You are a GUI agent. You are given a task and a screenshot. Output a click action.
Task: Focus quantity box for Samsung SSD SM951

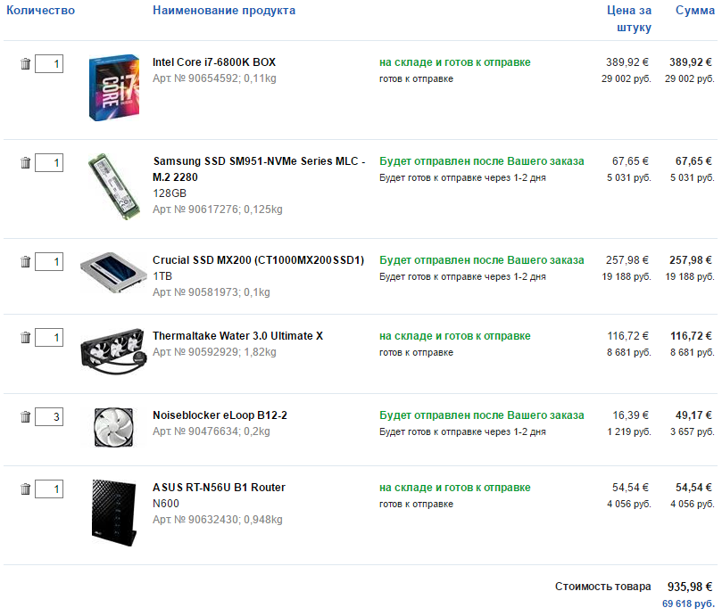tap(49, 162)
